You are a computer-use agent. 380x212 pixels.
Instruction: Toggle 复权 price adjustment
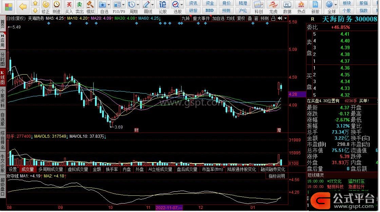point(241,18)
